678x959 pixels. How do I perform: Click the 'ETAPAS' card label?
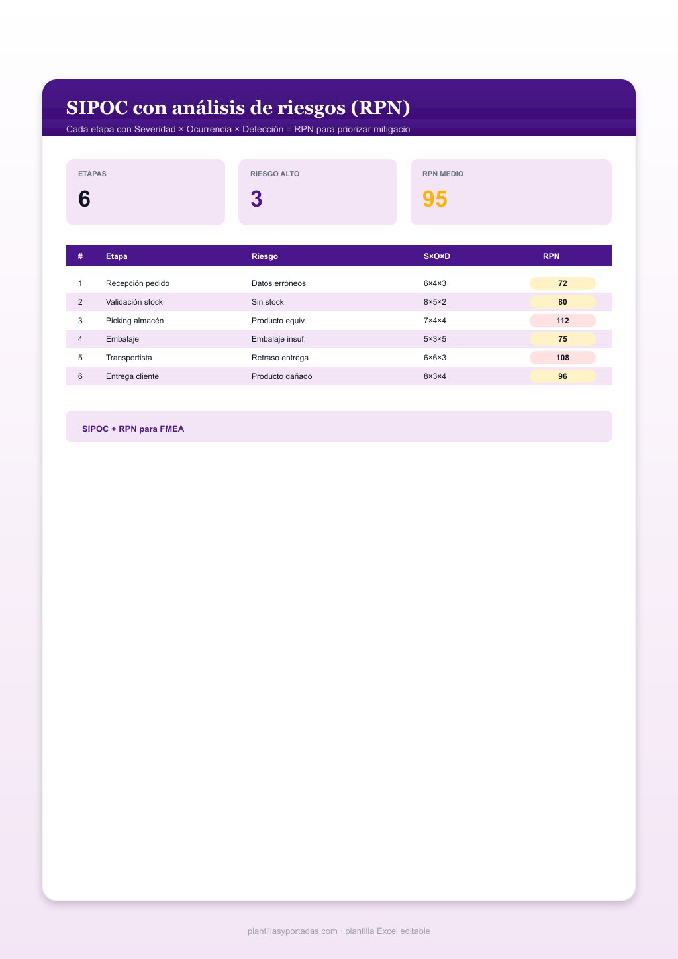point(92,174)
